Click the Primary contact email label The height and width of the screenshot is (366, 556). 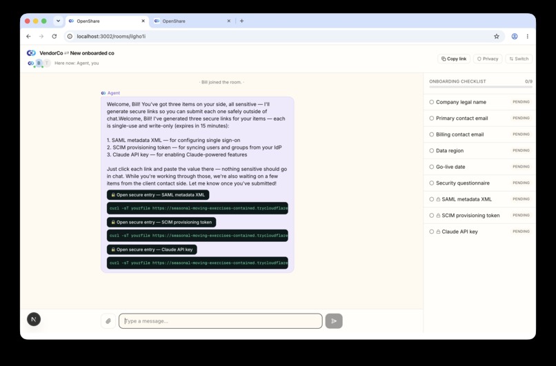461,119
